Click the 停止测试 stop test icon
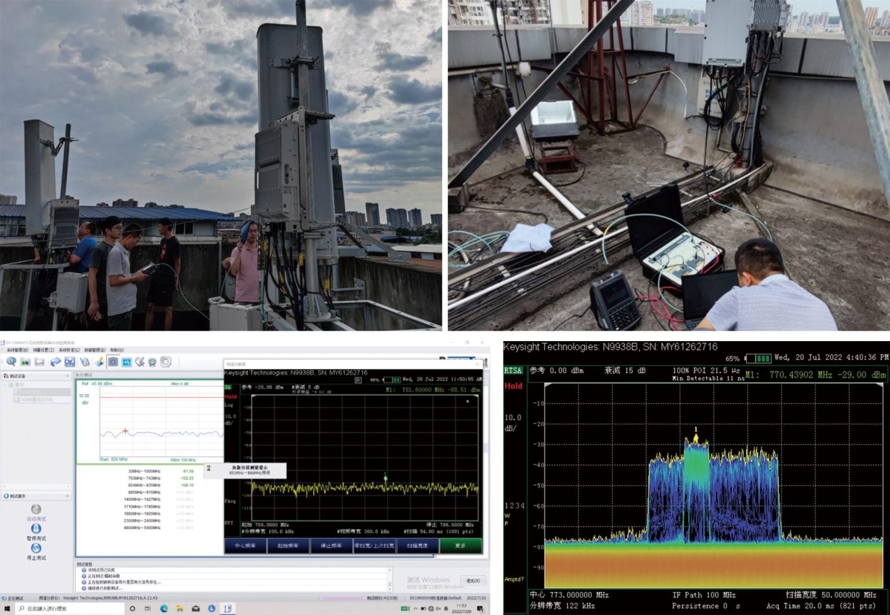 37,548
